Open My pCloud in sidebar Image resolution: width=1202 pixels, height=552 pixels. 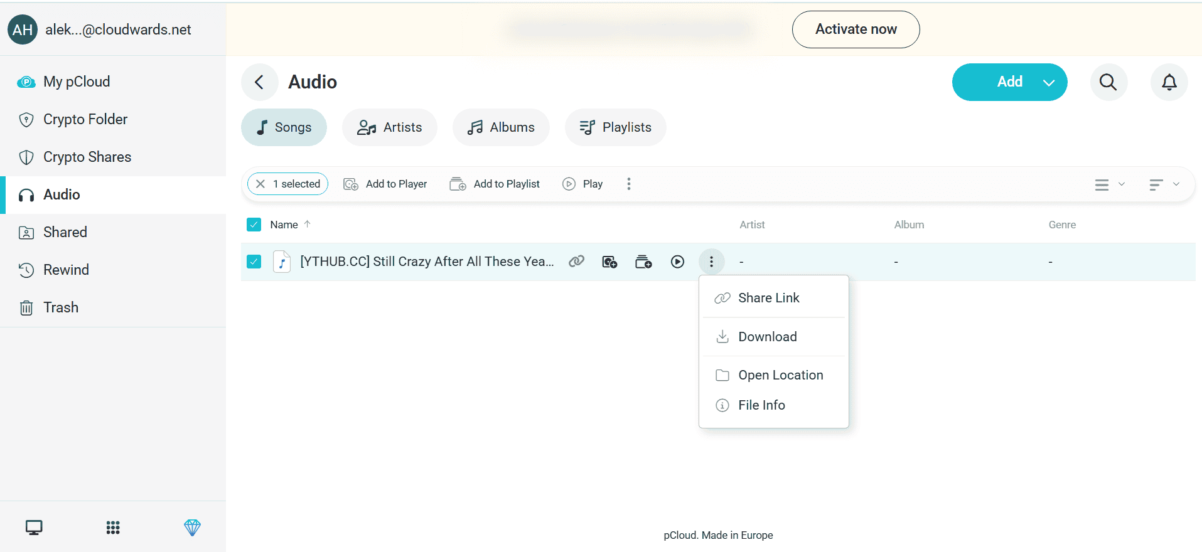[113, 82]
